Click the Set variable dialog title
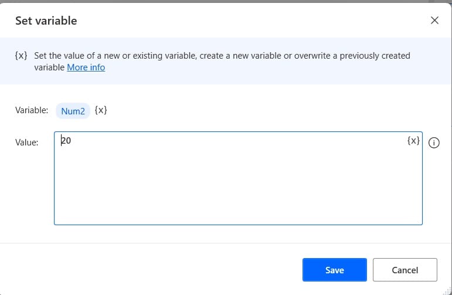This screenshot has height=295, width=452. (46, 21)
